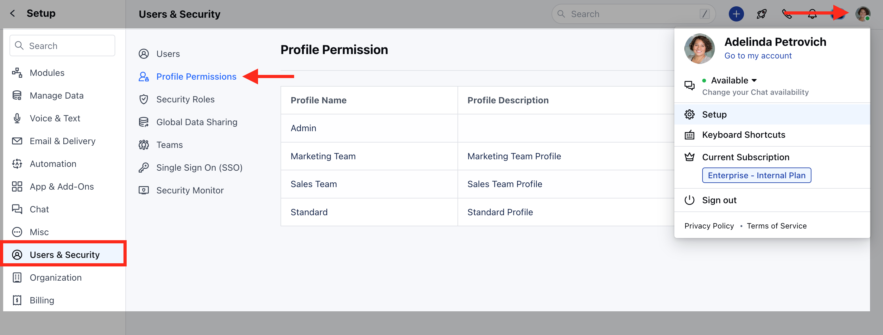Viewport: 883px width, 335px height.
Task: Open Change your Chat availability
Action: pos(755,92)
